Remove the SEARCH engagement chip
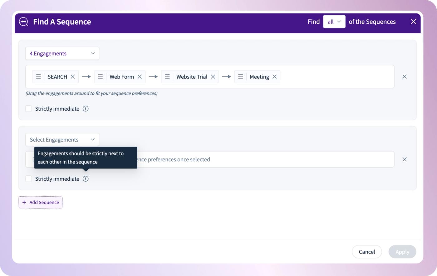The image size is (437, 276). [73, 77]
